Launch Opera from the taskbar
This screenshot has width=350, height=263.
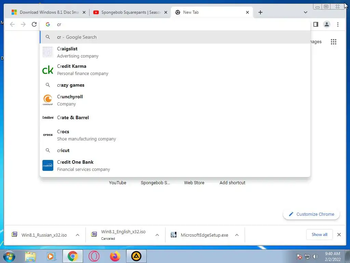(94, 256)
